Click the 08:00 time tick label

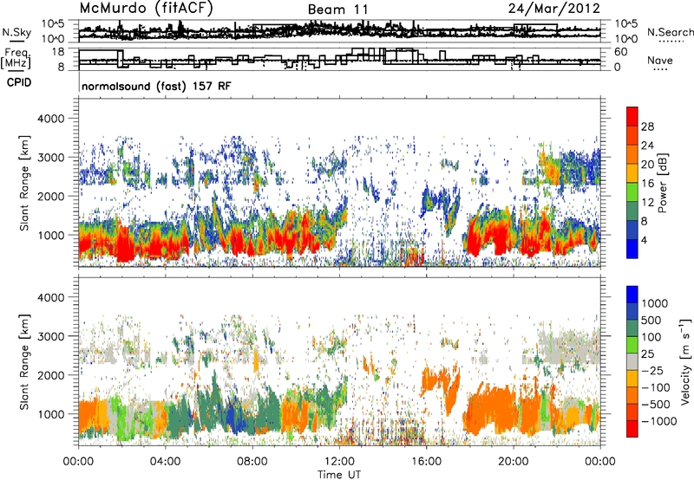[252, 462]
